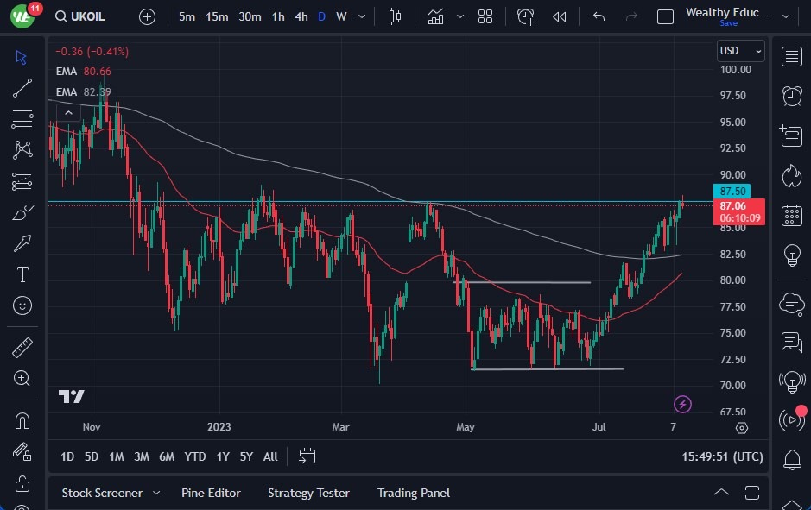This screenshot has width=811, height=510.
Task: Open the USD currency dropdown
Action: pyautogui.click(x=740, y=51)
